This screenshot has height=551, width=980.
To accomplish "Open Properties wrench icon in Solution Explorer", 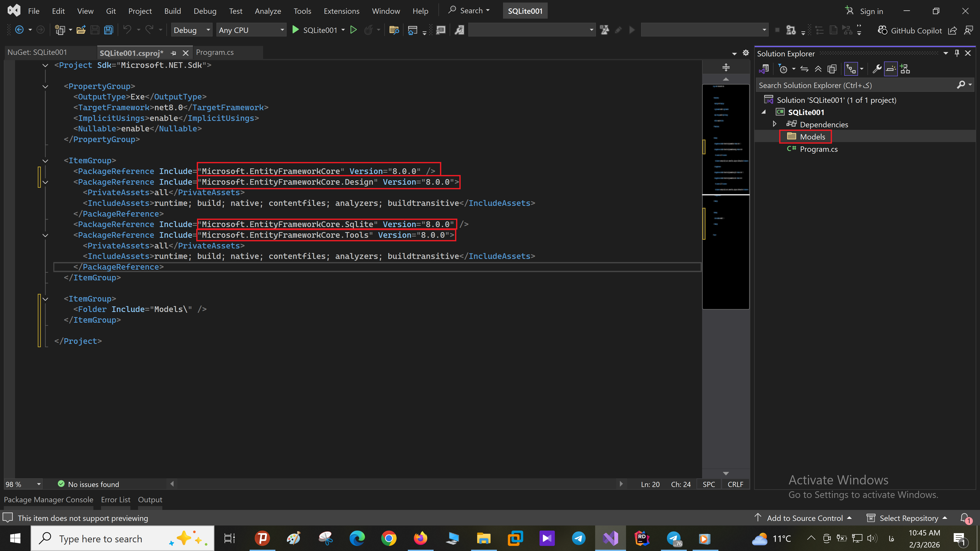I will pos(877,69).
